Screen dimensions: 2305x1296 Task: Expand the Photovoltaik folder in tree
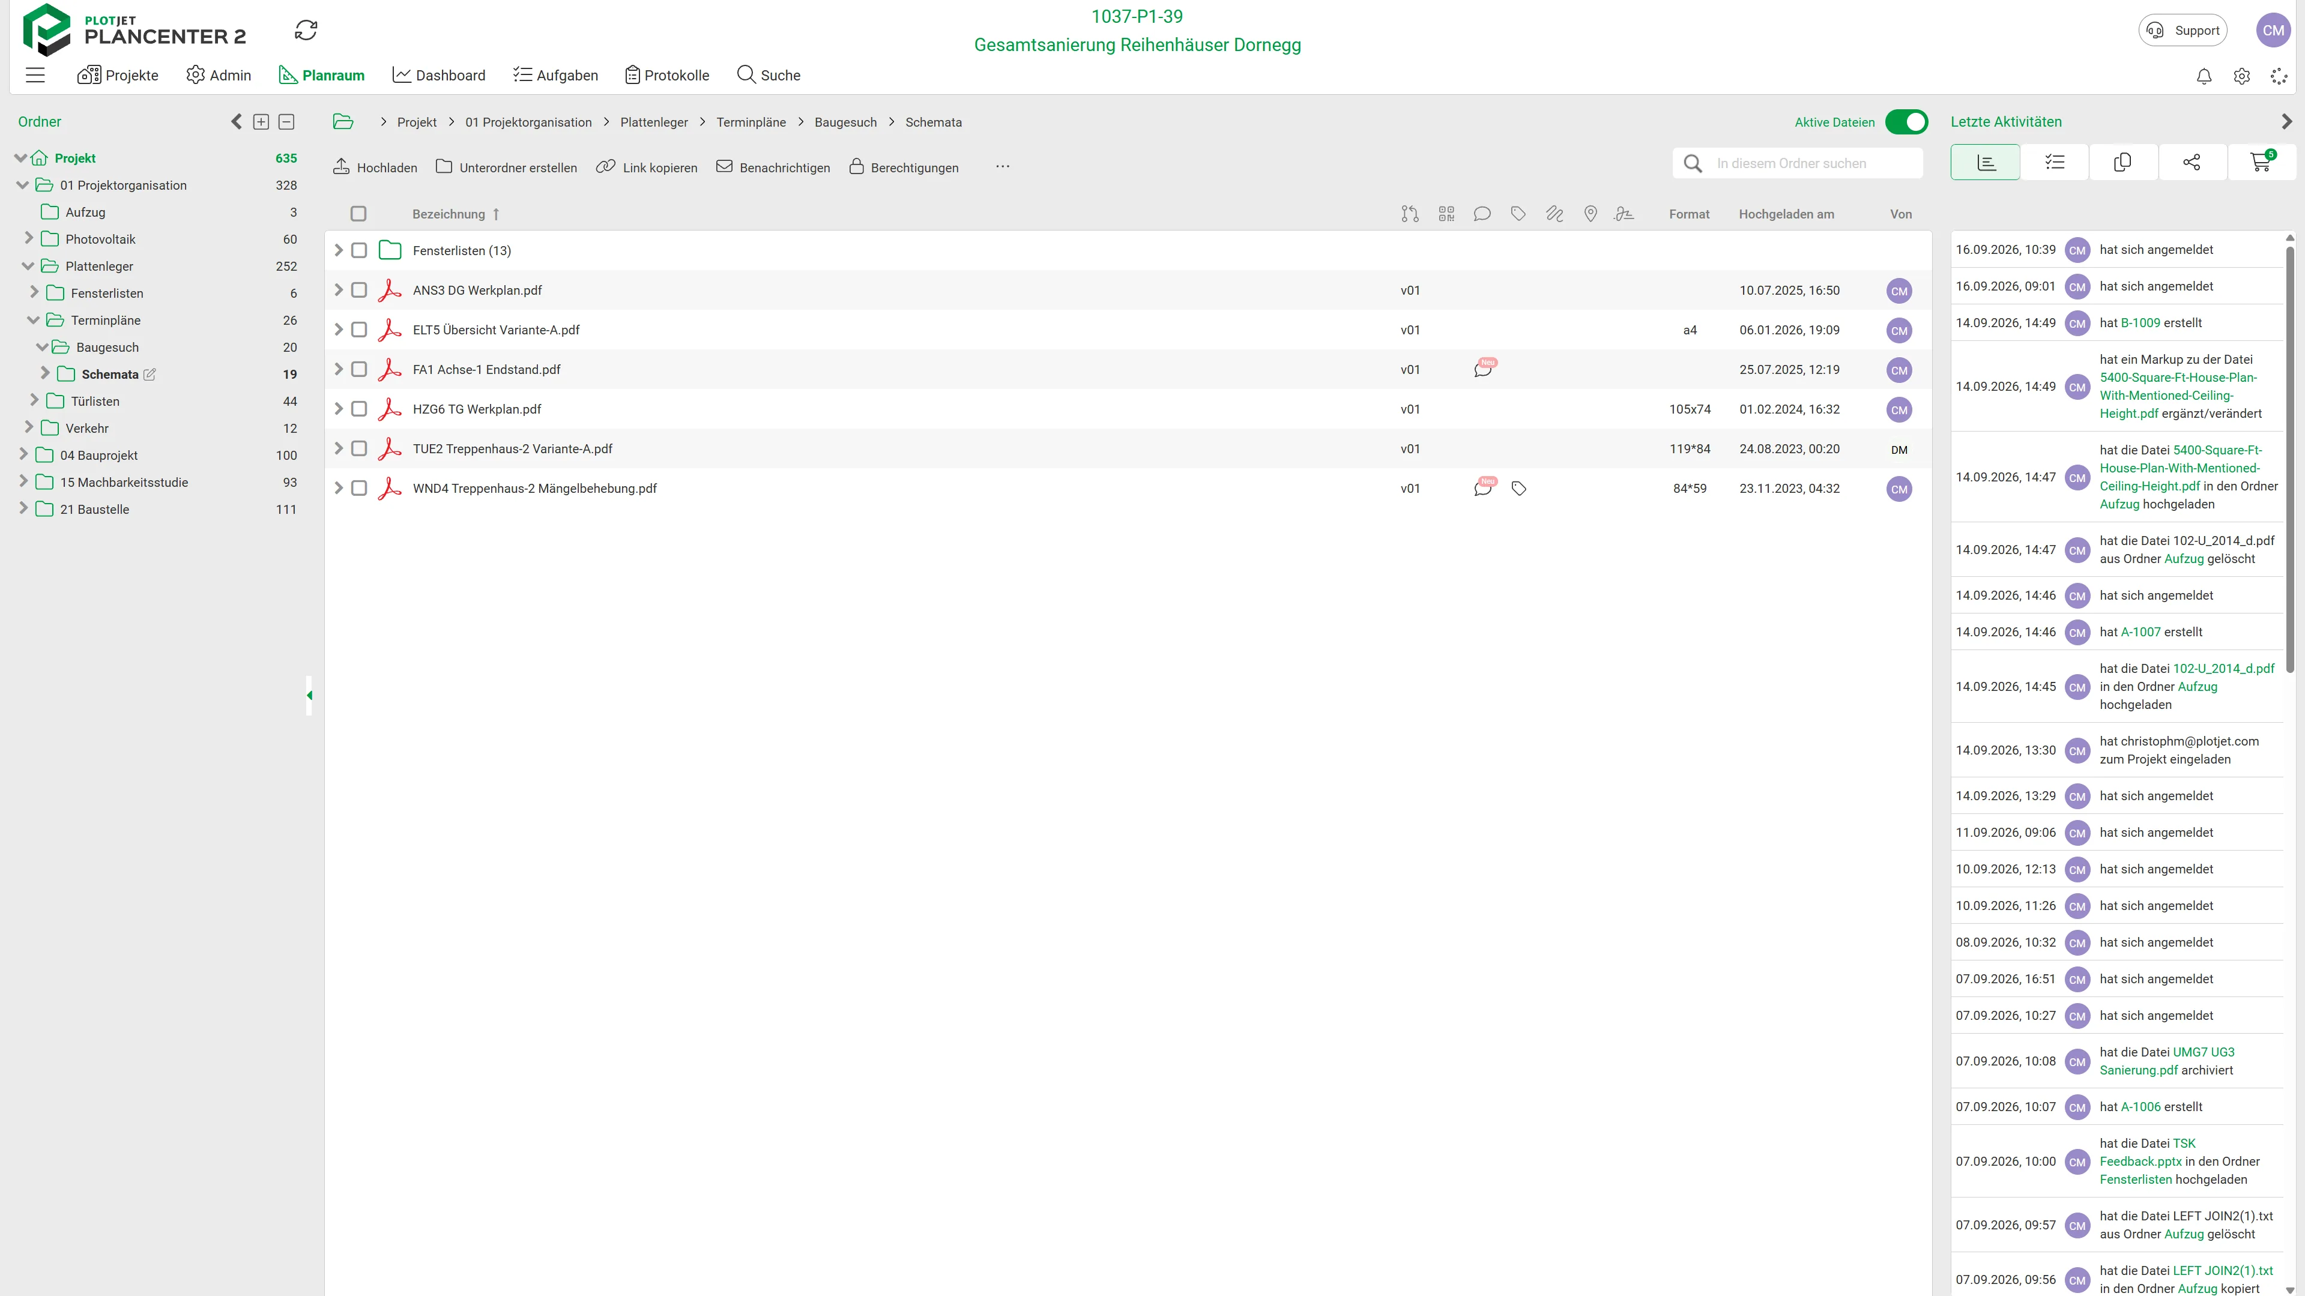29,239
